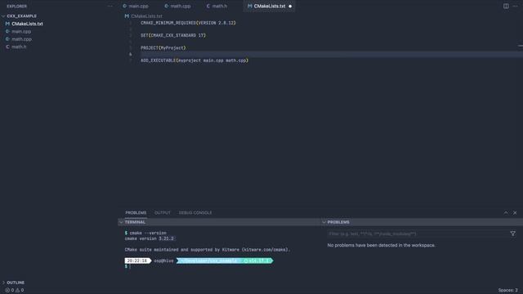Image resolution: width=523 pixels, height=294 pixels.
Task: Open math.h in the Explorer tree
Action: click(x=19, y=47)
